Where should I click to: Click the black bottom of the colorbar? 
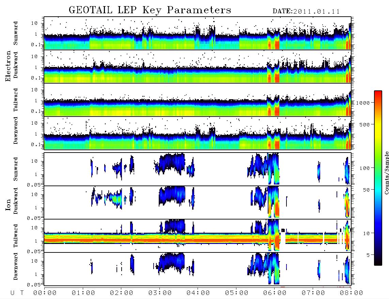pyautogui.click(x=378, y=262)
